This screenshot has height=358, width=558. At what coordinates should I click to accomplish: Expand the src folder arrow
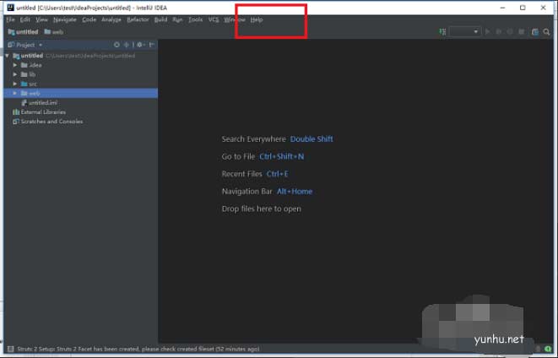click(x=15, y=84)
